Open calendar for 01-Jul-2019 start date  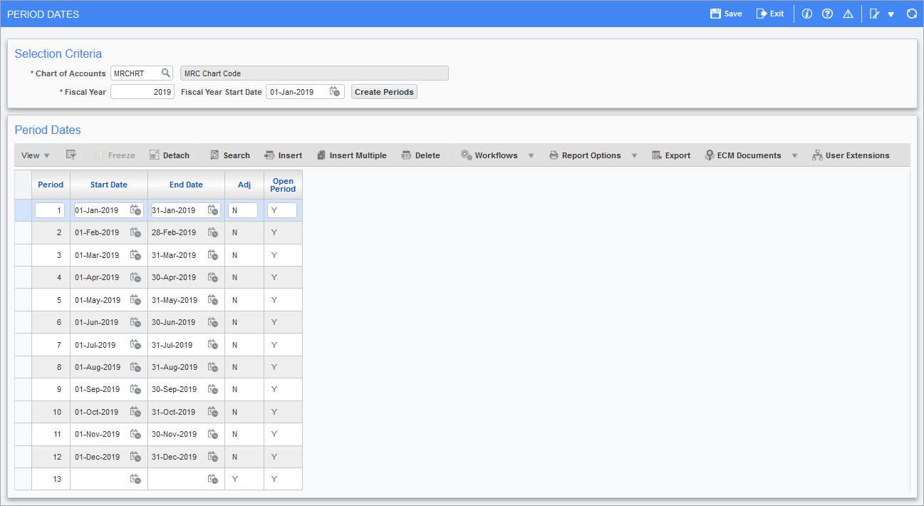click(x=135, y=345)
